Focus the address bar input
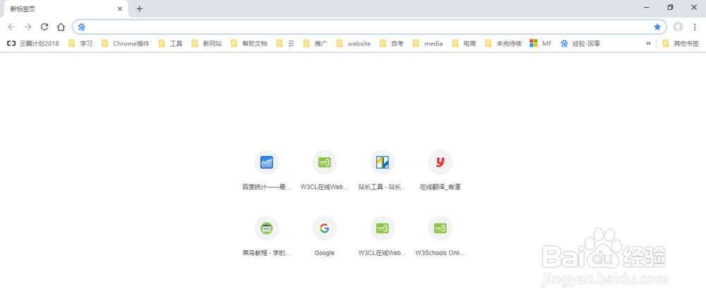This screenshot has width=706, height=303. click(369, 27)
